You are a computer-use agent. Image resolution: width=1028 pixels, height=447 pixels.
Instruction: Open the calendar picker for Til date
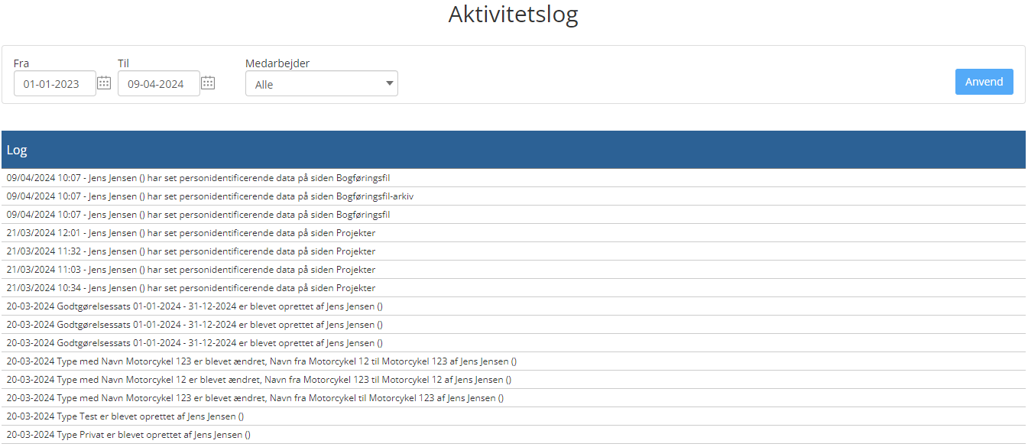click(208, 83)
